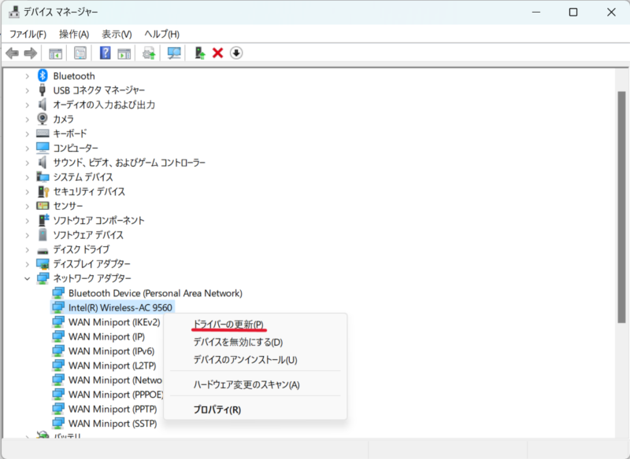Screen dimensions: 630x459
Task: Click the gear-and-page icon with green arrow
Action: pyautogui.click(x=149, y=53)
